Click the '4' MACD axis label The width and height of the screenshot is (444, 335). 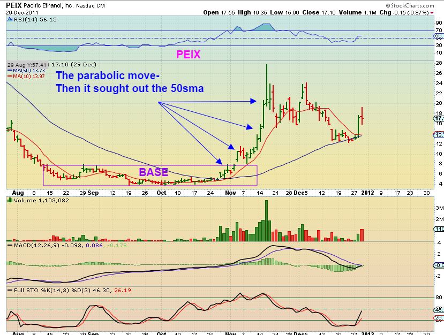[x=439, y=243]
